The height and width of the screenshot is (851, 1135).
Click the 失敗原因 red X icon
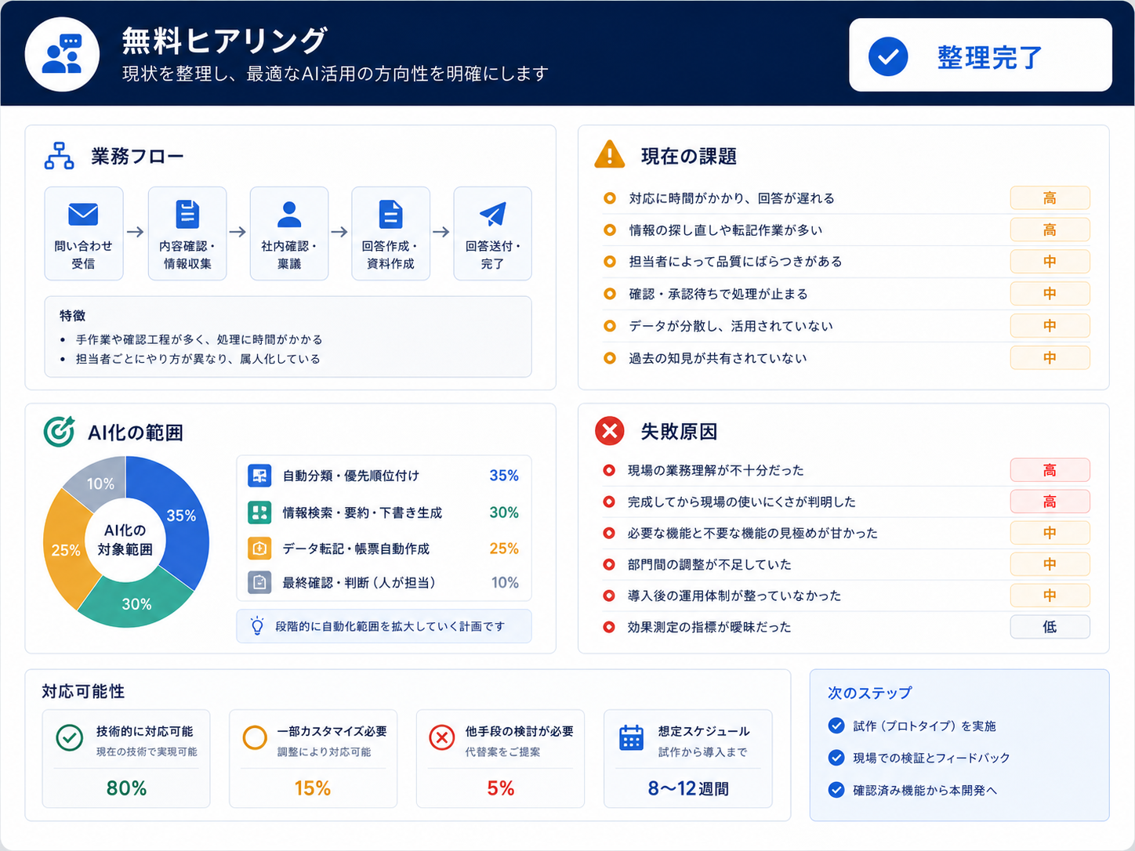coord(610,431)
